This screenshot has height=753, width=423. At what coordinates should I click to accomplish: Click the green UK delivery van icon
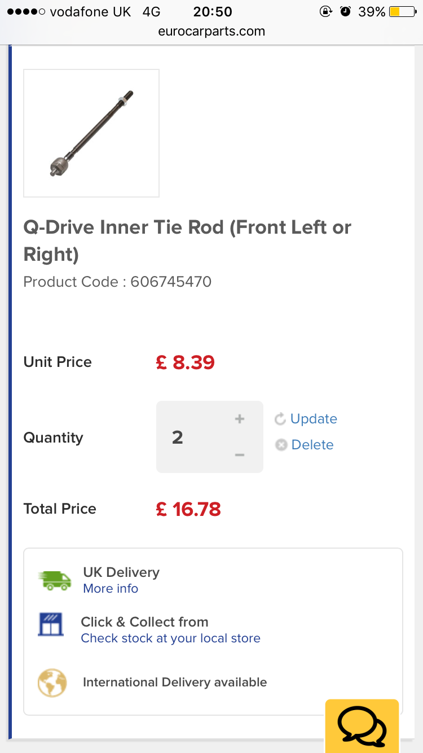(x=55, y=580)
